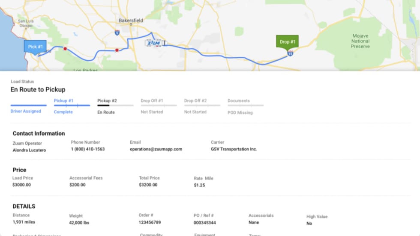Click the carrier name GSV Transportation Inc.

234,149
